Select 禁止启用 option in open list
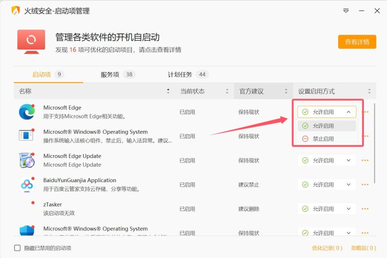 click(x=327, y=139)
